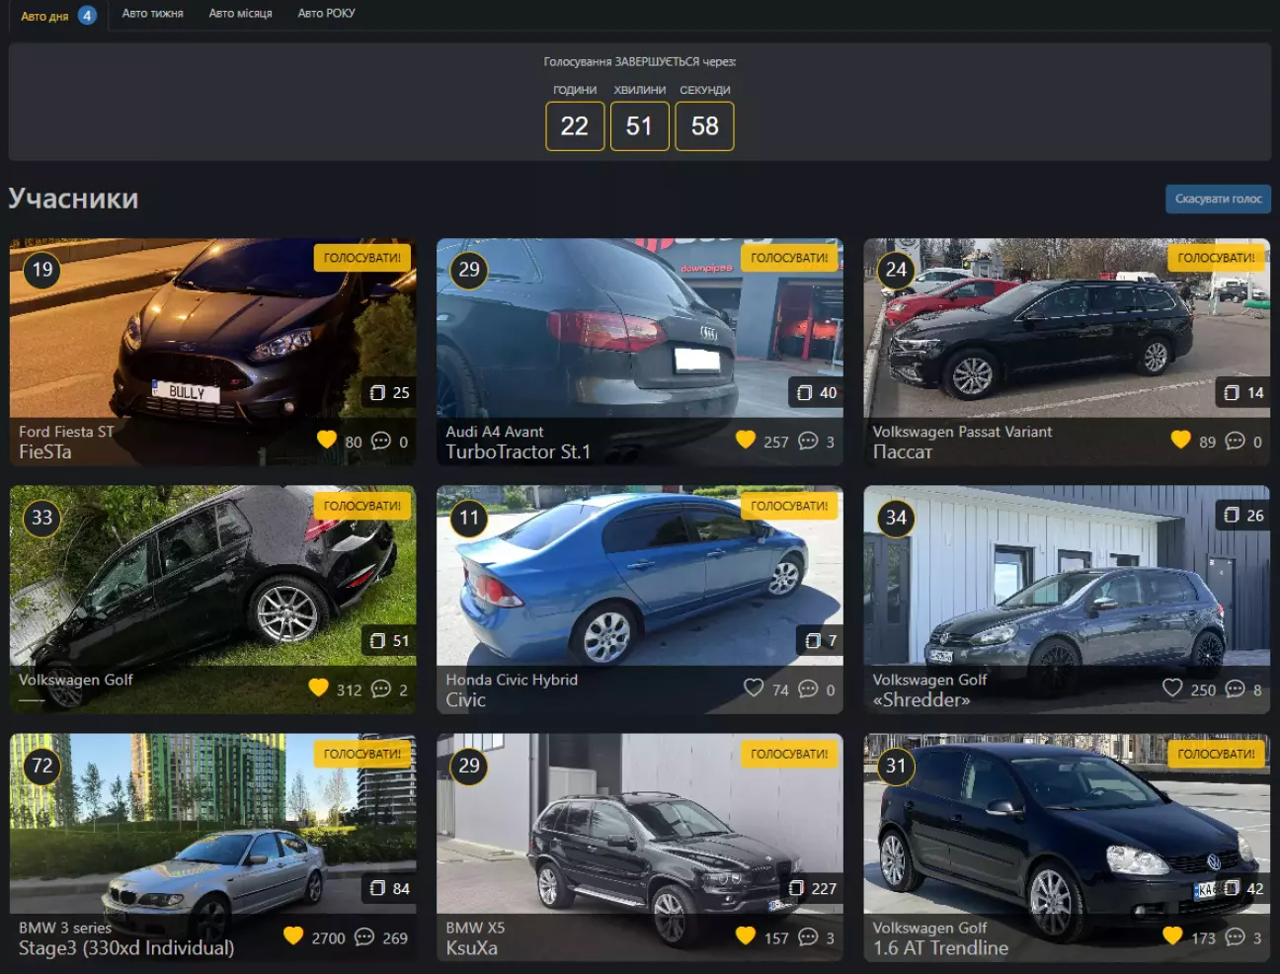Open the Stage3 (330xd Individual) title link
The width and height of the screenshot is (1280, 974).
[126, 947]
